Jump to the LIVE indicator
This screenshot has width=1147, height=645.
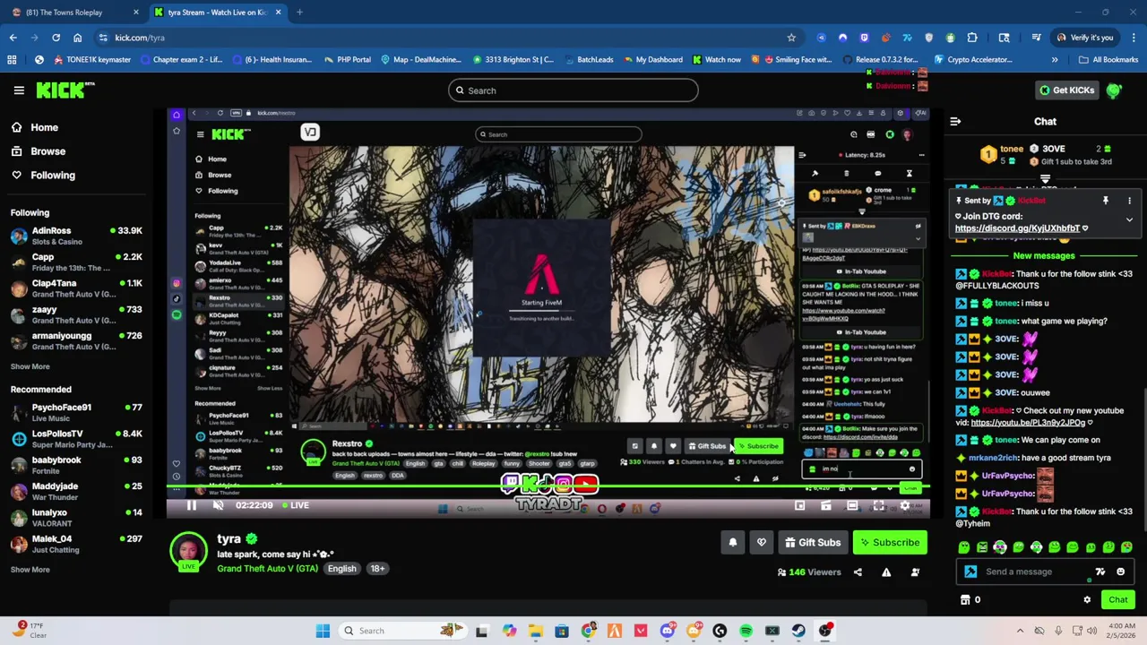coord(294,505)
